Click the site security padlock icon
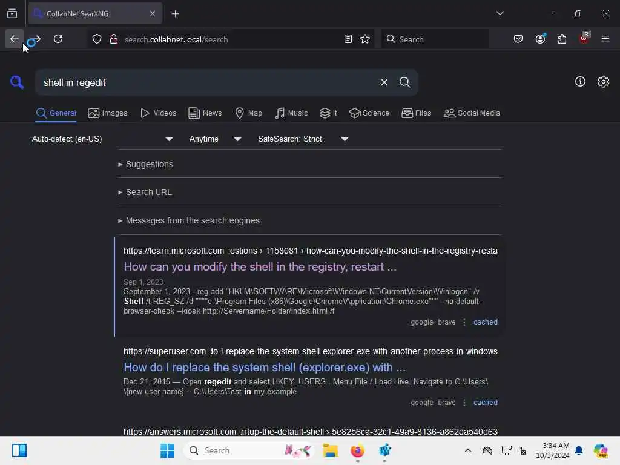Image resolution: width=620 pixels, height=465 pixels. [x=114, y=39]
